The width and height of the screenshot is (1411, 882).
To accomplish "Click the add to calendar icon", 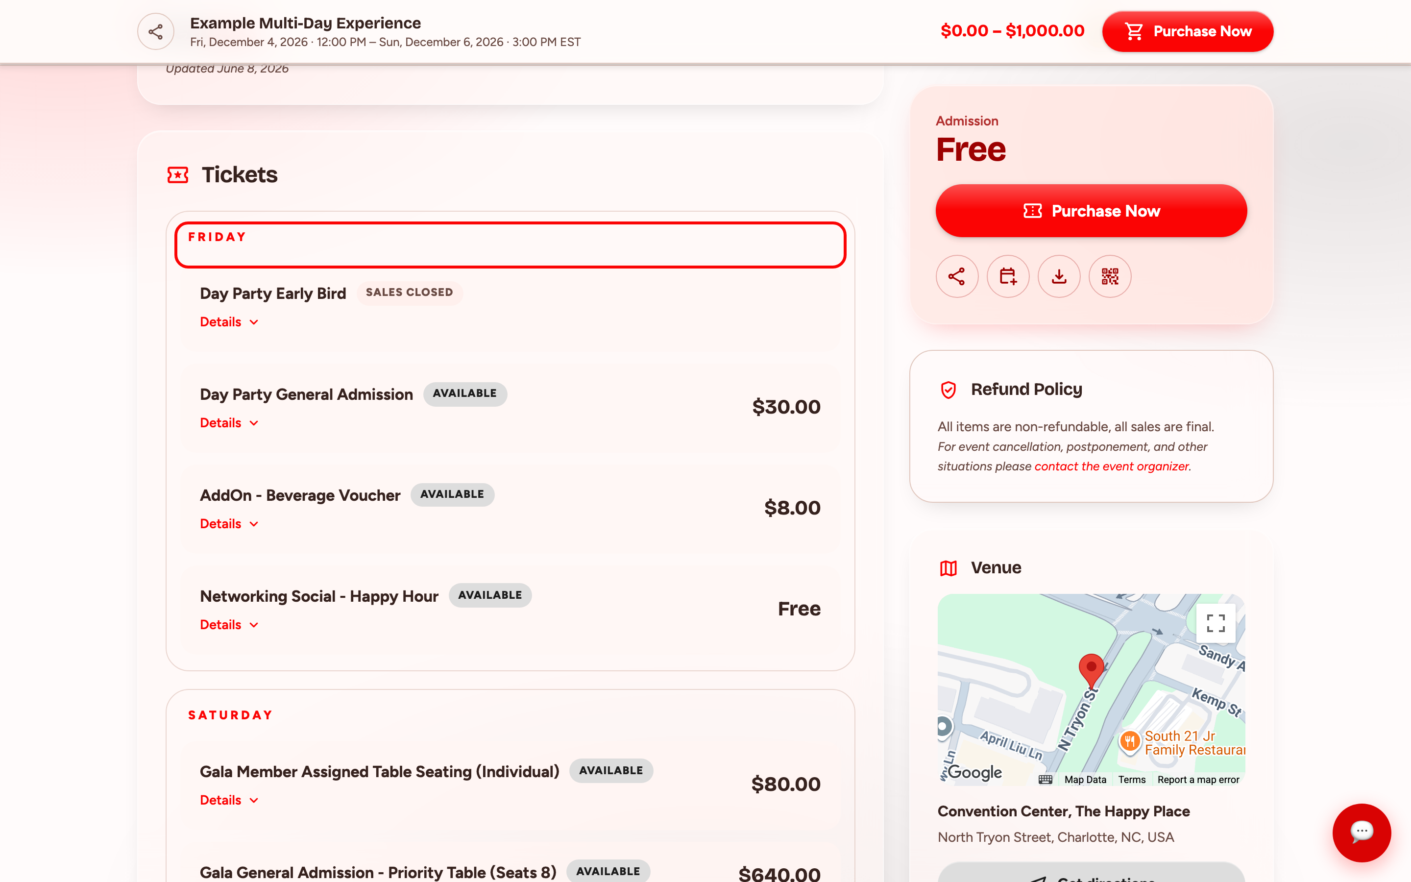I will tap(1008, 276).
